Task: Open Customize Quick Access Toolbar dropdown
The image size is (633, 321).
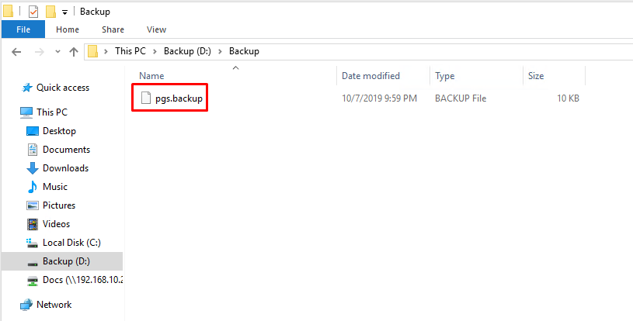Action: [x=64, y=12]
